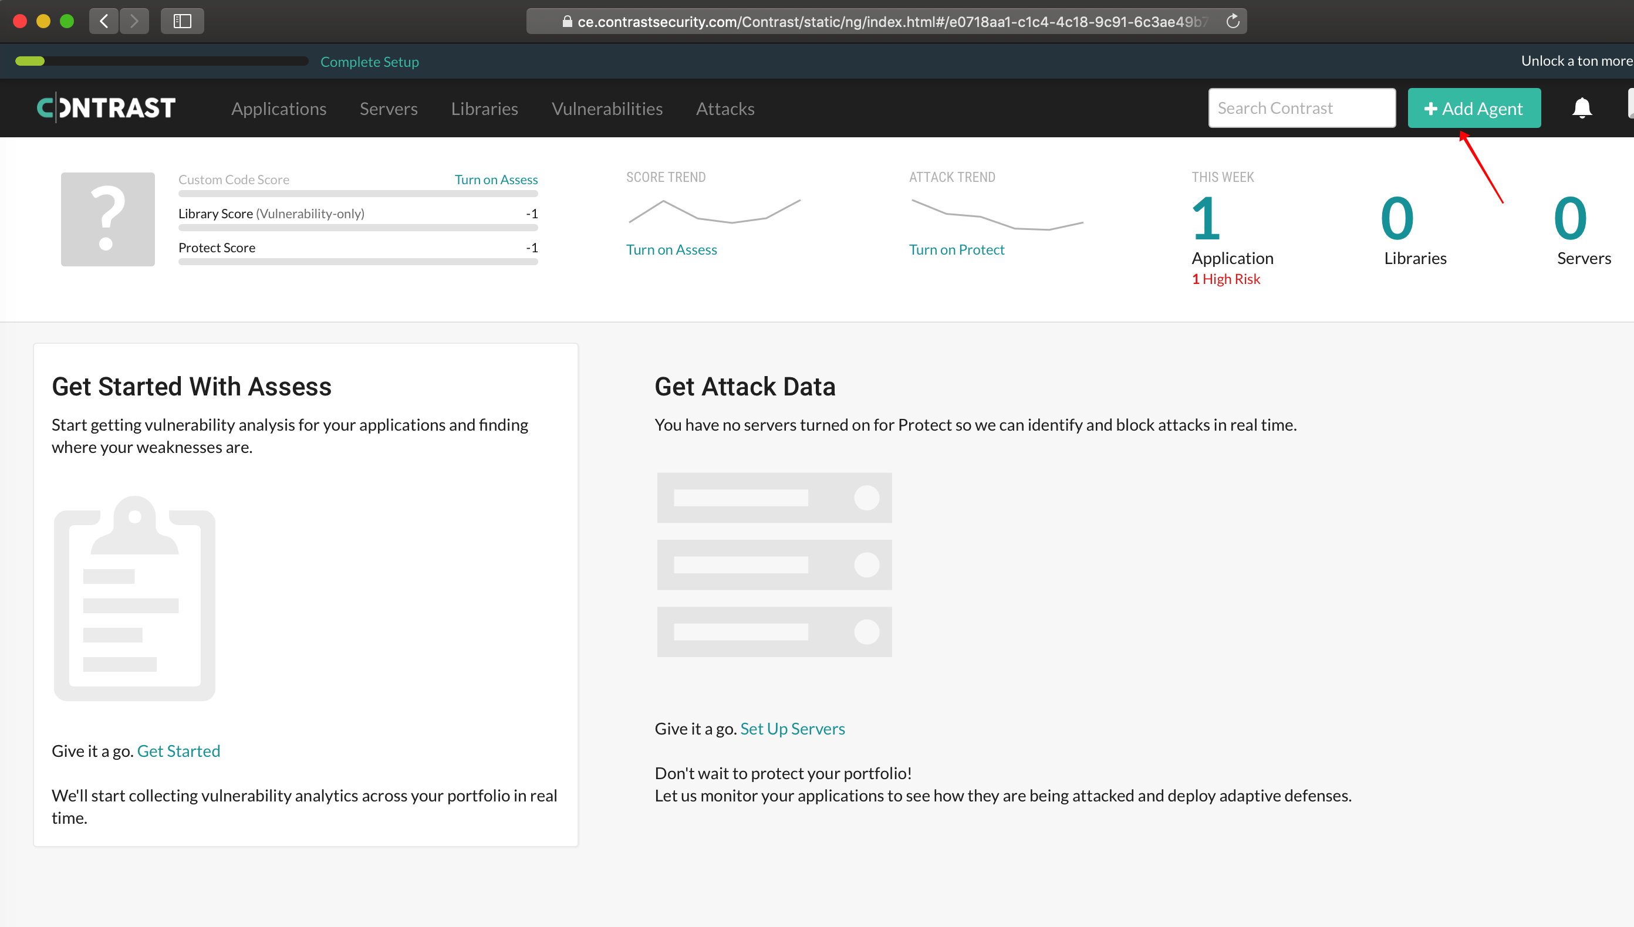Click the Contrast logo
Screen dimensions: 1634x927
point(106,108)
